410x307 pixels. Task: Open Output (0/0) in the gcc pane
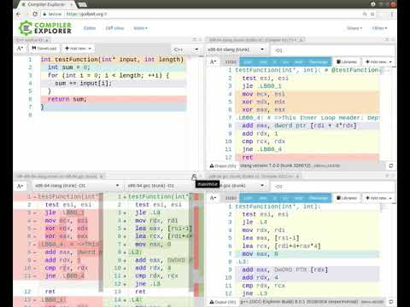[223, 302]
